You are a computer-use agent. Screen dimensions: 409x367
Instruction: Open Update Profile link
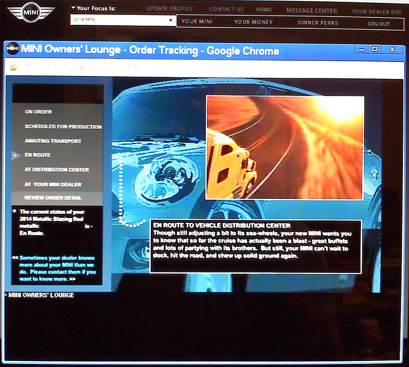point(169,9)
